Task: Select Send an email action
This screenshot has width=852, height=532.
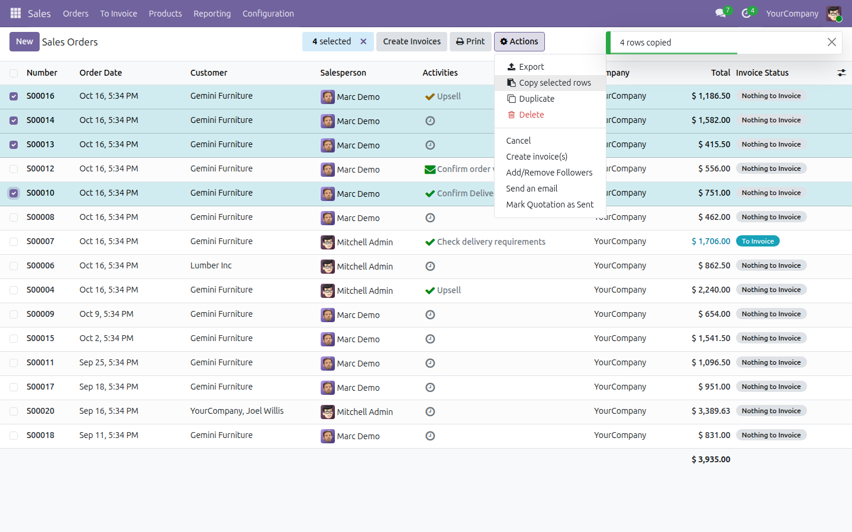Action: click(550, 189)
